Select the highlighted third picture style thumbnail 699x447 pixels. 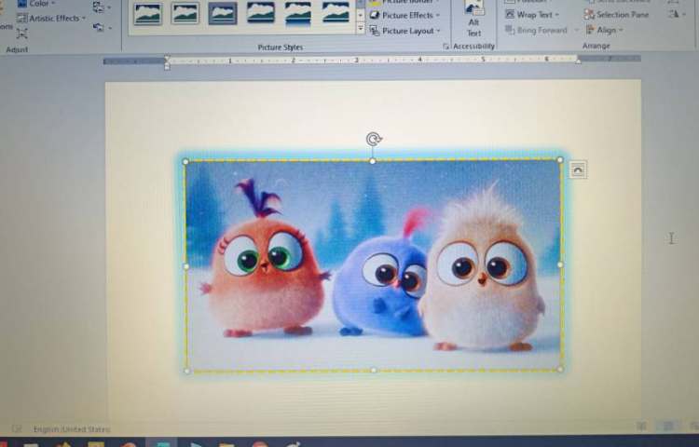[x=222, y=13]
